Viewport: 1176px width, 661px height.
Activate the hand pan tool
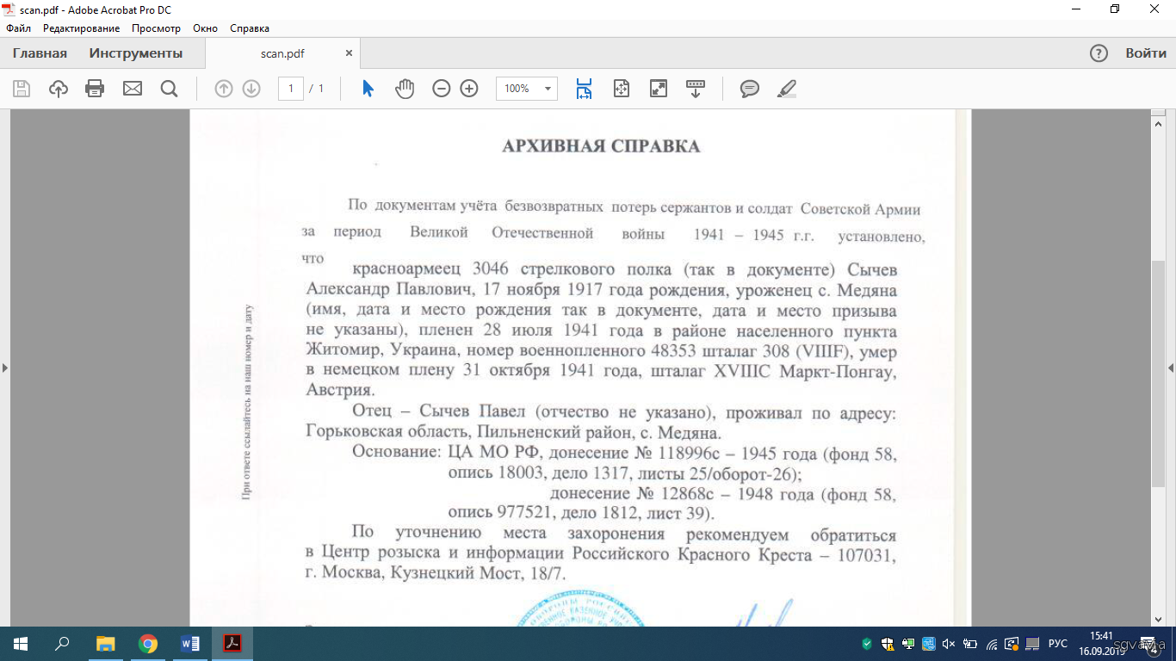click(x=405, y=89)
